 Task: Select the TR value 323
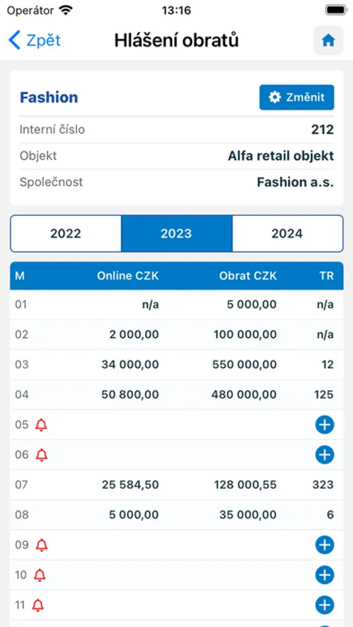[323, 485]
